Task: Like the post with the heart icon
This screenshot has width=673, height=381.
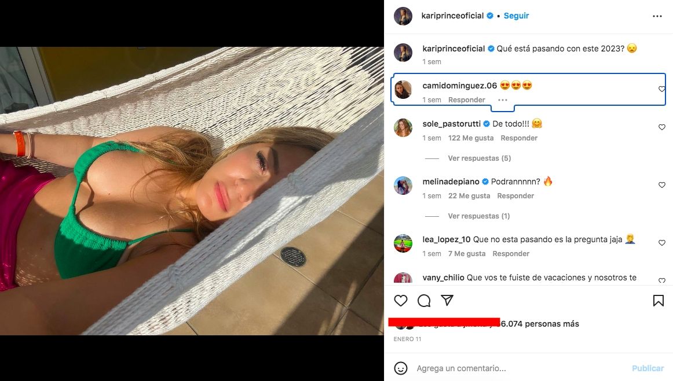Action: [401, 301]
